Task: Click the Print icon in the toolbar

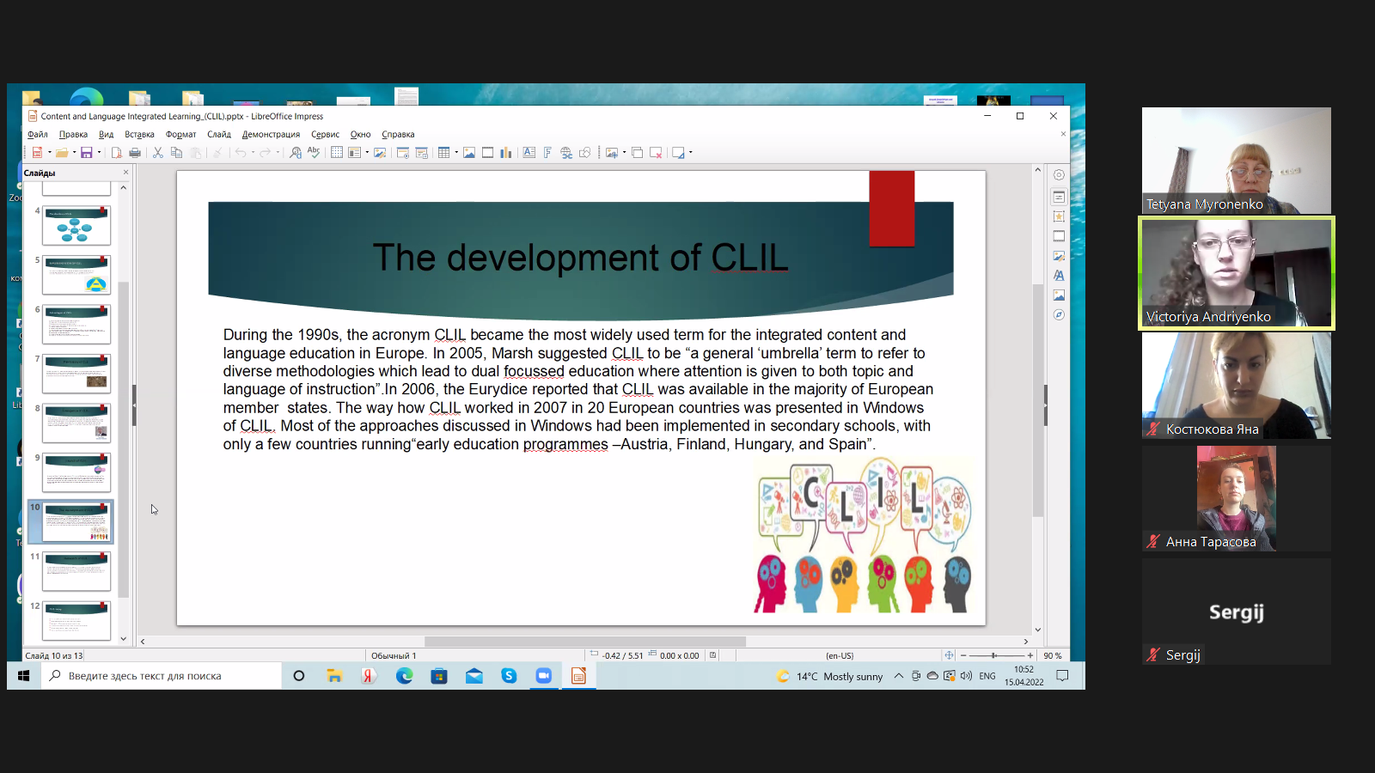Action: (135, 153)
